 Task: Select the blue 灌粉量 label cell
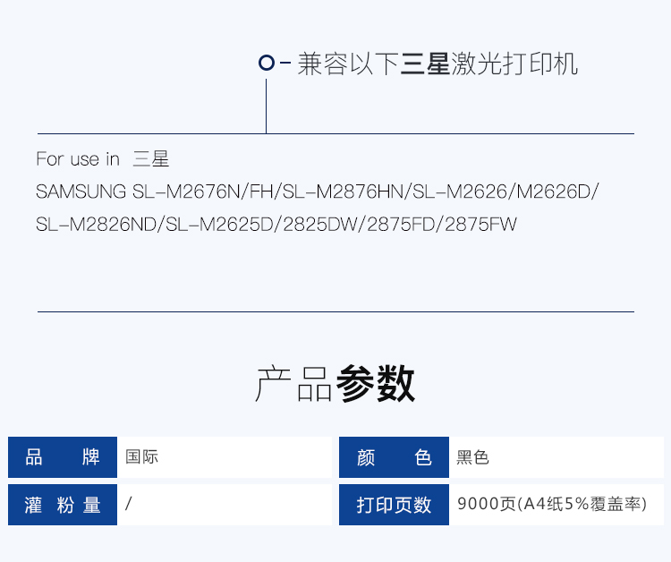pyautogui.click(x=63, y=505)
